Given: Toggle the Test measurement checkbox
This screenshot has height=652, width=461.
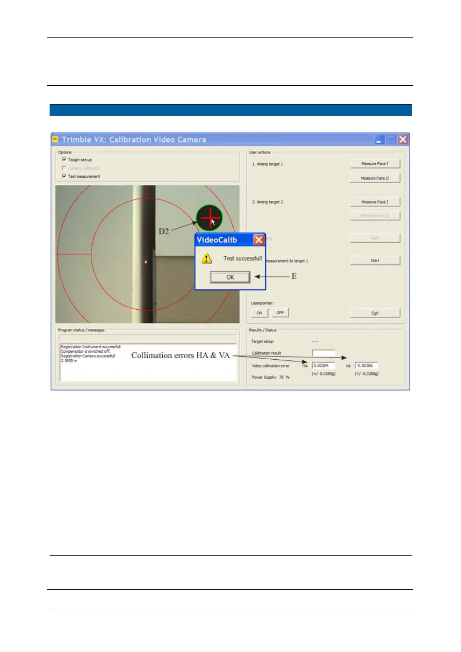Looking at the screenshot, I should point(64,176).
